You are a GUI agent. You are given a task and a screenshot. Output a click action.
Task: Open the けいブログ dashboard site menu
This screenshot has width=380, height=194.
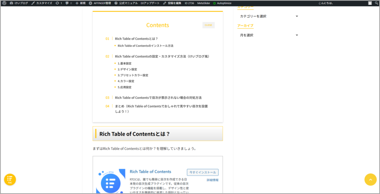[19, 3]
